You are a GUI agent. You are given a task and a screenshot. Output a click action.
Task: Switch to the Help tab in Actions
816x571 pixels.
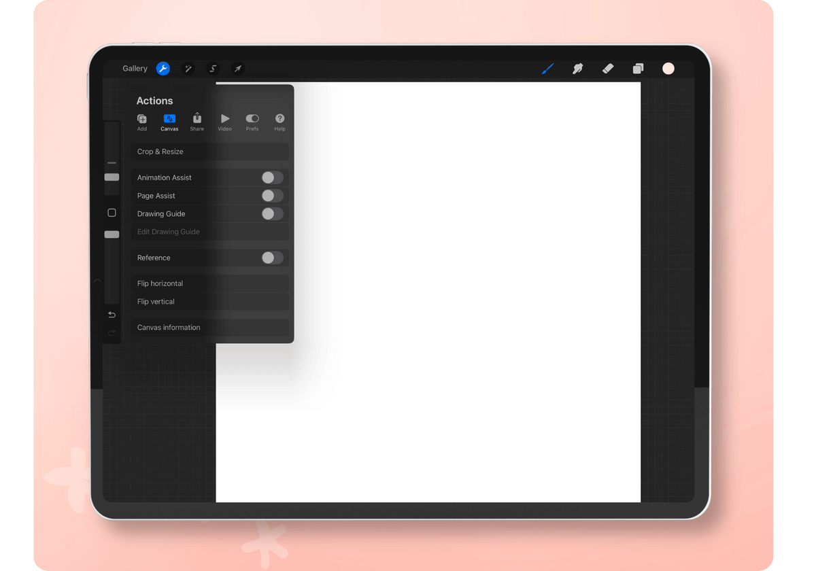click(x=279, y=122)
